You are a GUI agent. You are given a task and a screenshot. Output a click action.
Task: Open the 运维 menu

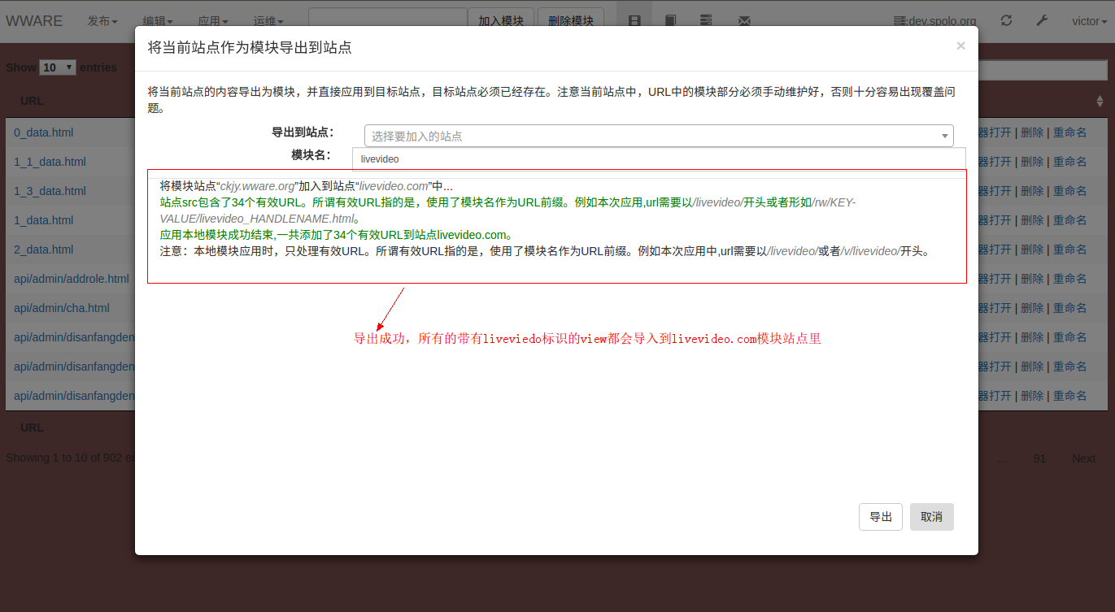click(x=268, y=21)
